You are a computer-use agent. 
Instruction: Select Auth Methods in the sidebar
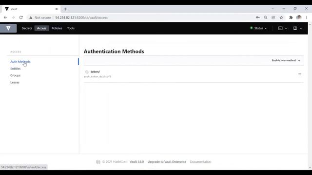pyautogui.click(x=20, y=62)
